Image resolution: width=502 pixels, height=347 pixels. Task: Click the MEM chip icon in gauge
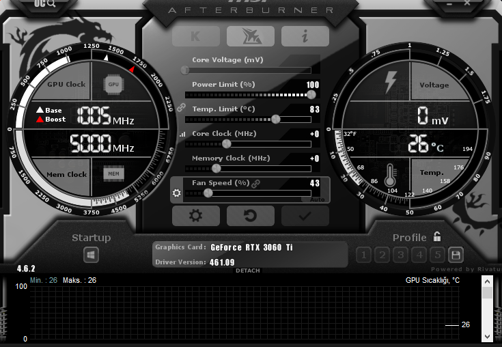click(x=113, y=173)
